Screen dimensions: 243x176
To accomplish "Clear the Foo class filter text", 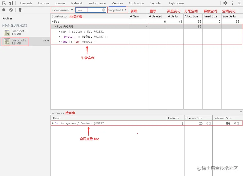I will coord(104,10).
